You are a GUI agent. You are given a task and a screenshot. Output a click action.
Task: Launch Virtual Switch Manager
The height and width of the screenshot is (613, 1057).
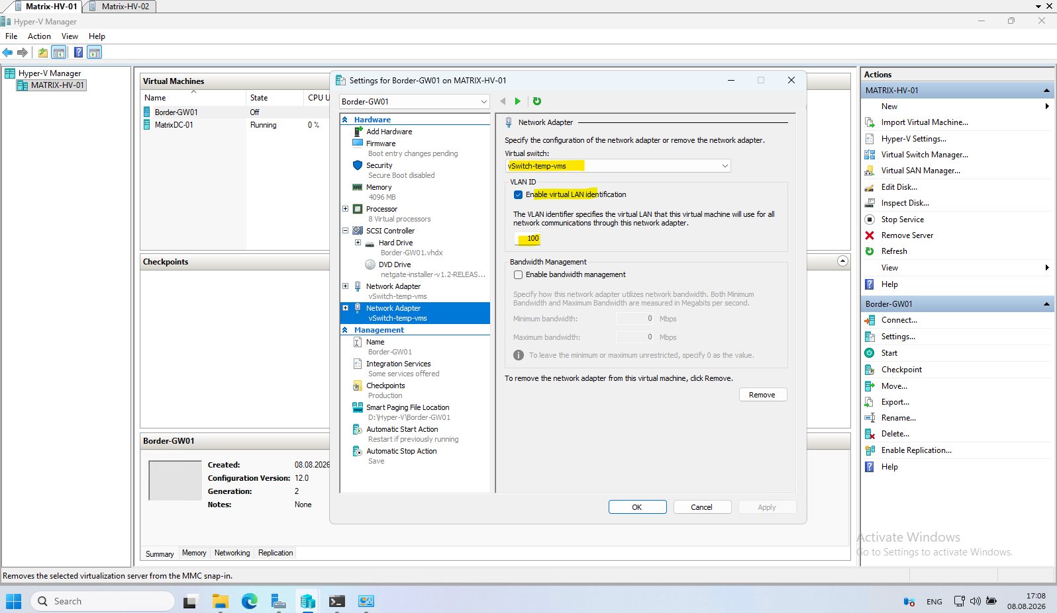(925, 155)
